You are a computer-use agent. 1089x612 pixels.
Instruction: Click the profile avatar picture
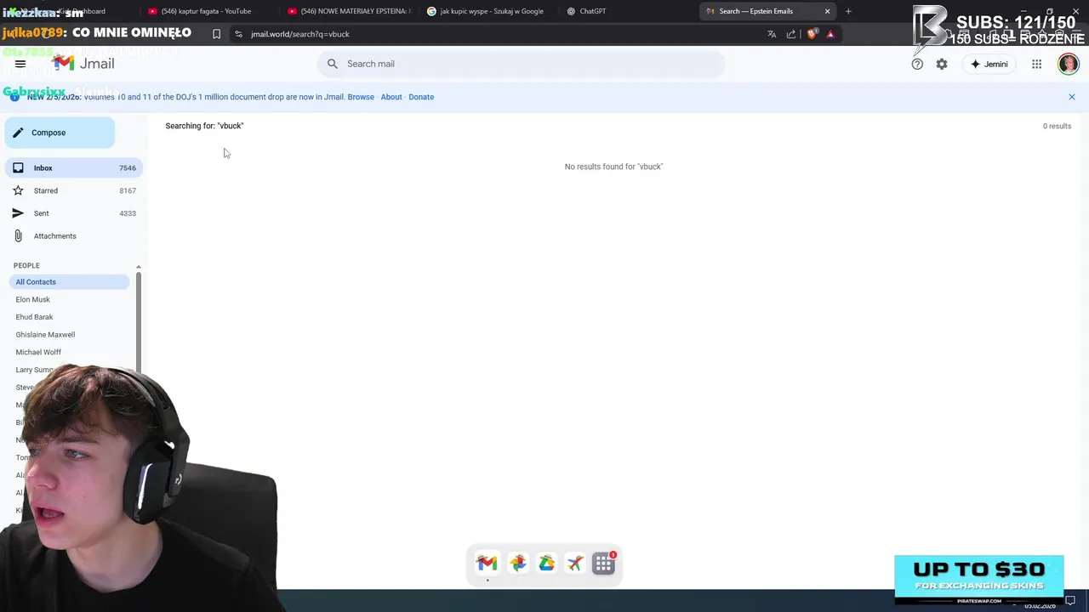[x=1069, y=64]
